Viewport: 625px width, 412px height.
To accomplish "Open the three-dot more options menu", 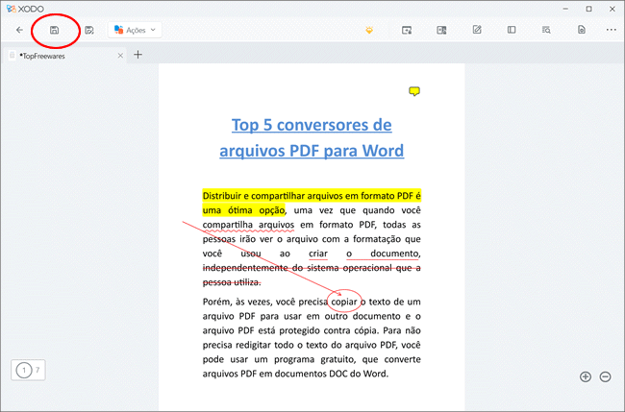I will point(611,30).
